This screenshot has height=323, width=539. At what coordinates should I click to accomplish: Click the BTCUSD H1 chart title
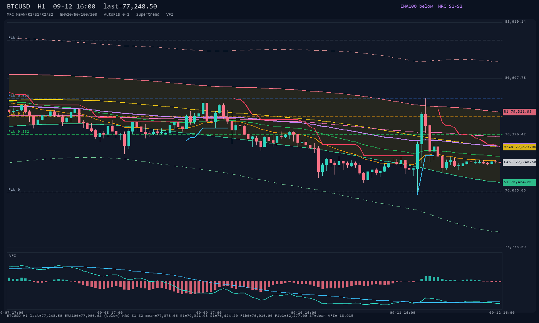pos(26,7)
